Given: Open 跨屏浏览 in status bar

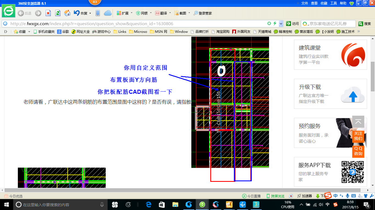Looking at the screenshot, I should click(x=275, y=196).
